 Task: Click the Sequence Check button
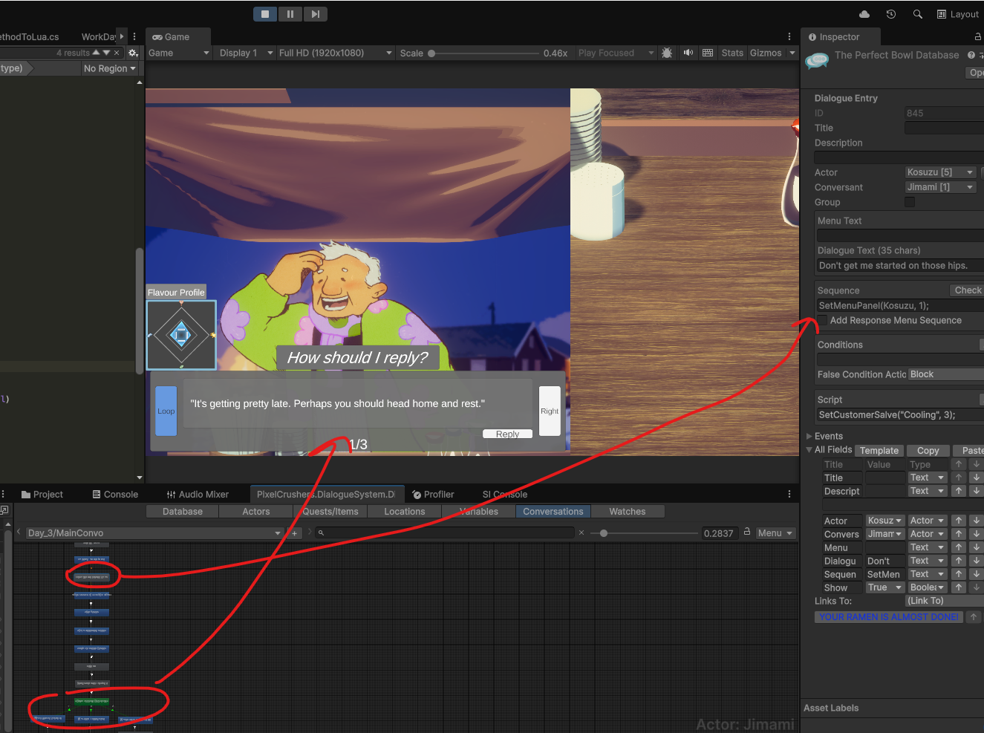(x=966, y=290)
